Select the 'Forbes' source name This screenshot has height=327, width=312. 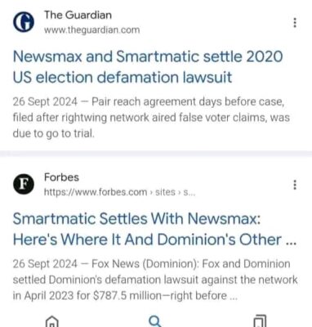tap(61, 177)
